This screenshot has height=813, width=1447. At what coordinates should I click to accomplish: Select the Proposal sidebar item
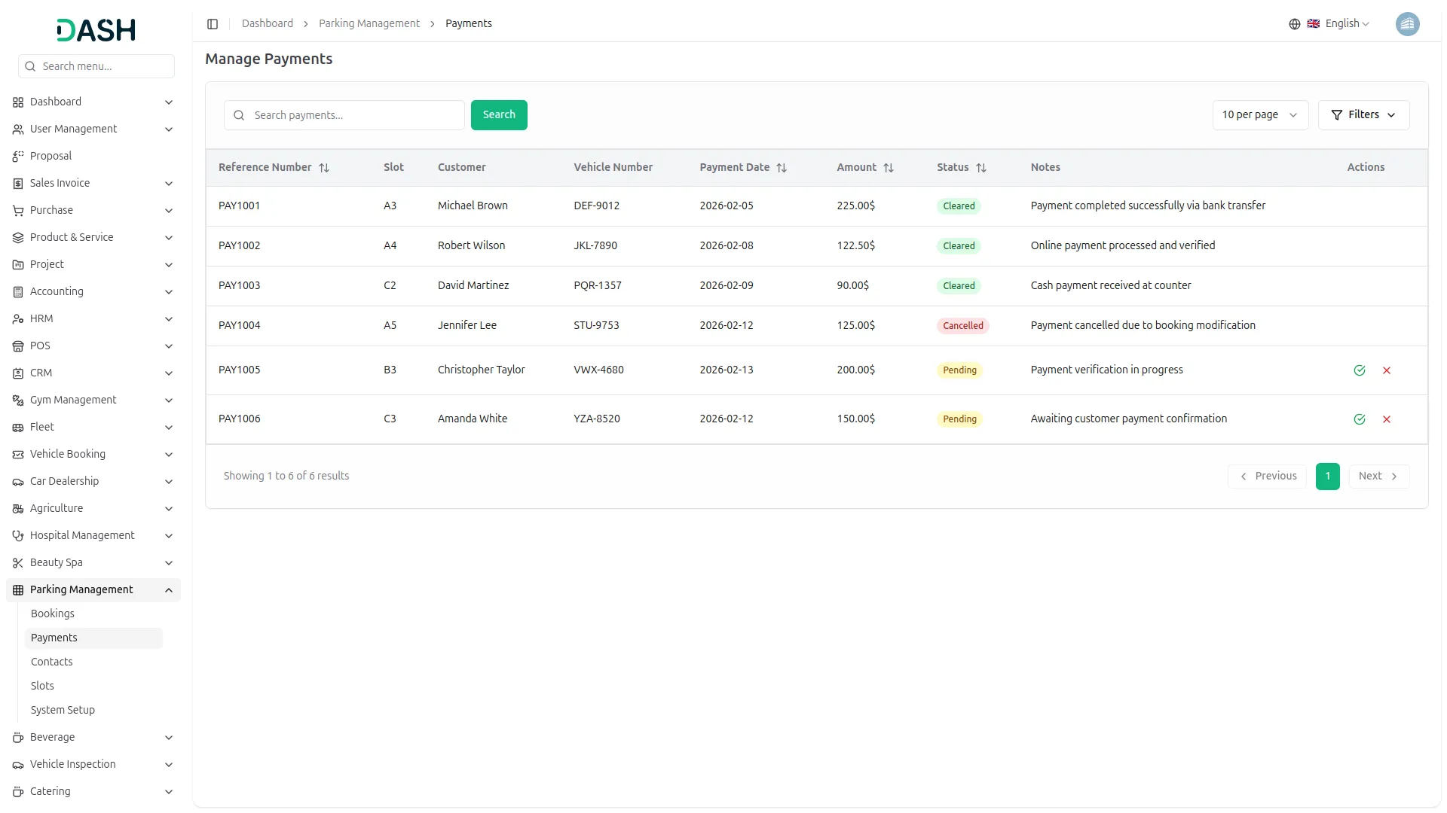(x=93, y=156)
